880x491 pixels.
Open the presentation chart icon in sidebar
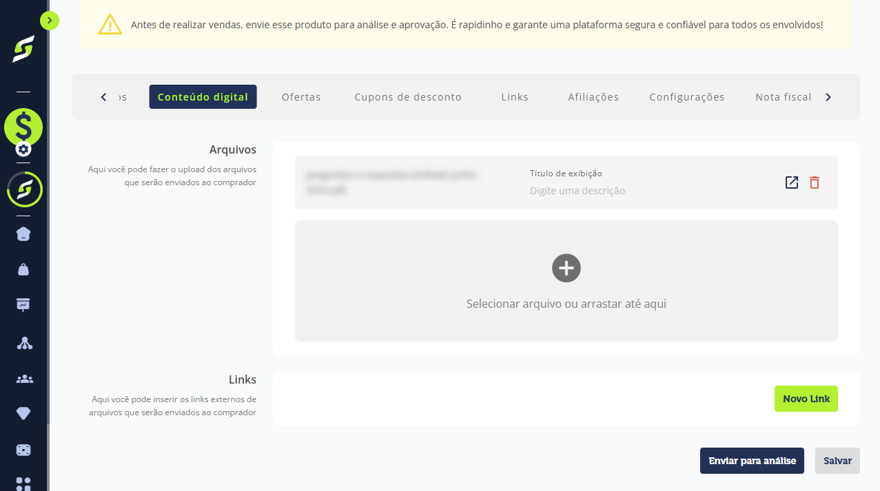pyautogui.click(x=23, y=305)
